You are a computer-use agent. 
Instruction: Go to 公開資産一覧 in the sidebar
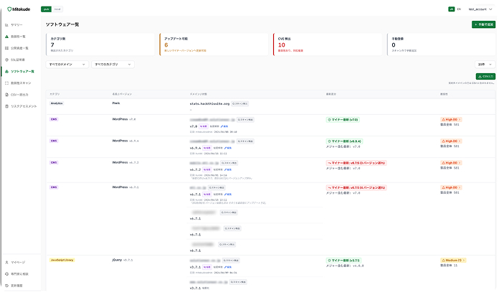(20, 48)
